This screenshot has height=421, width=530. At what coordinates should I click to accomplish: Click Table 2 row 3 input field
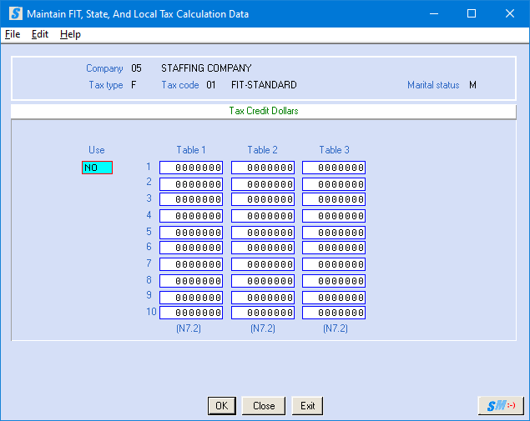point(263,199)
